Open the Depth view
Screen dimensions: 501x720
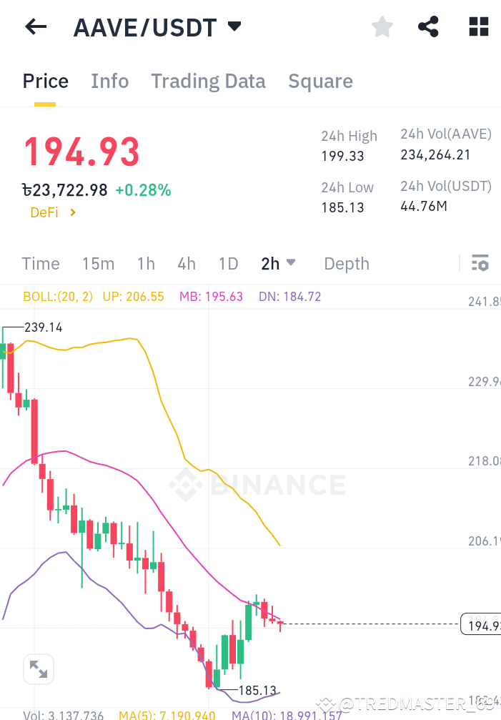coord(347,263)
